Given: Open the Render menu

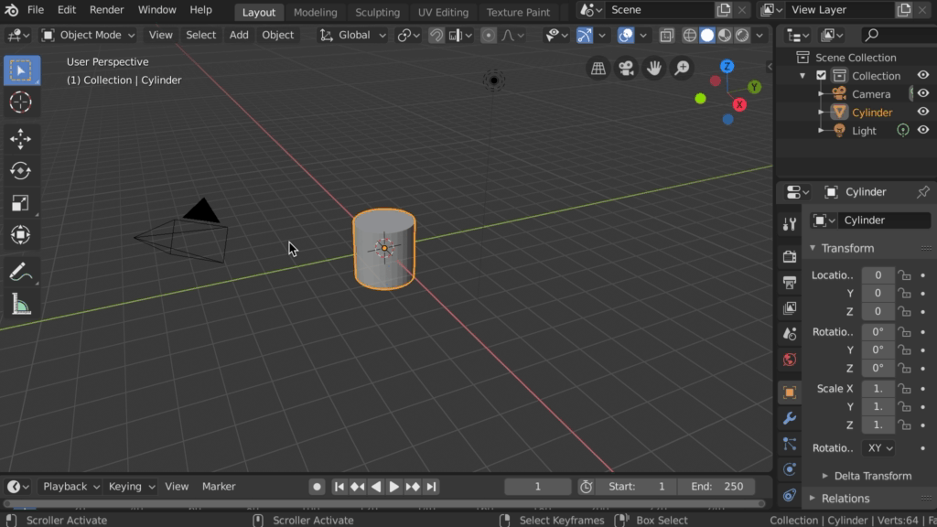Looking at the screenshot, I should point(106,10).
